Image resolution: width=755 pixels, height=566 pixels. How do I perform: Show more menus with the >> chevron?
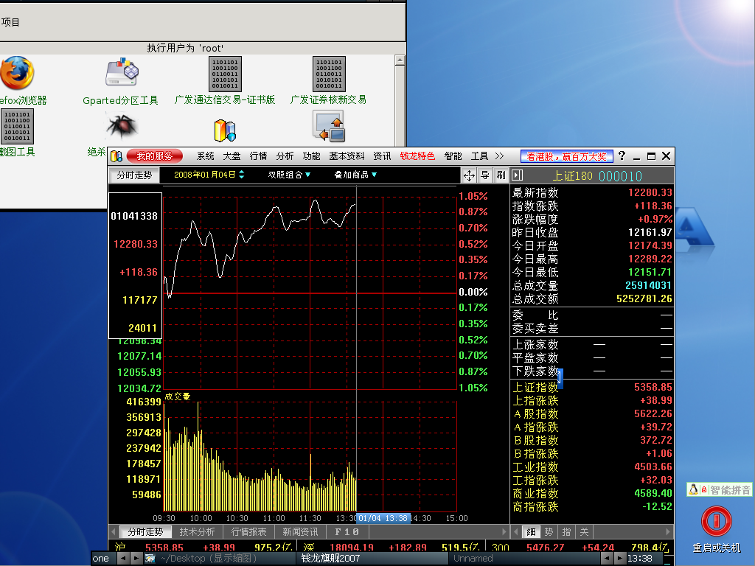pyautogui.click(x=499, y=156)
